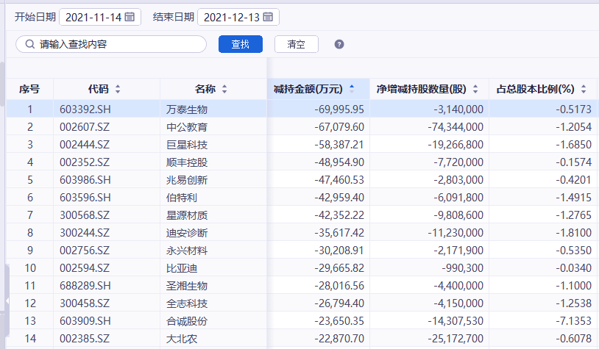The width and height of the screenshot is (599, 349).
Task: Click the 清空 button
Action: pos(297,44)
